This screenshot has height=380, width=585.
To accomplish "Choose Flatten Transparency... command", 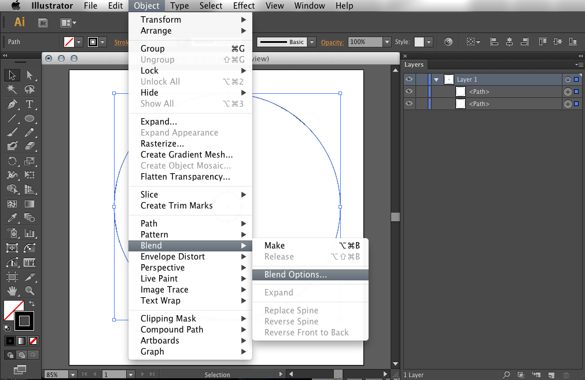I will [190, 177].
